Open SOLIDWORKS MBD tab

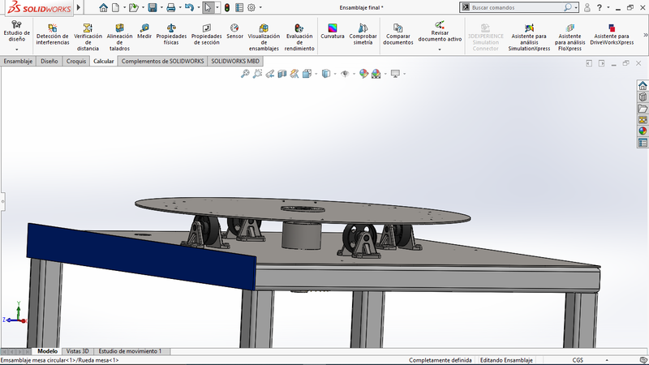click(x=235, y=61)
